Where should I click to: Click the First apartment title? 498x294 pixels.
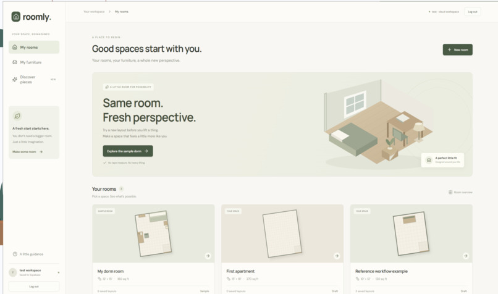click(x=240, y=271)
